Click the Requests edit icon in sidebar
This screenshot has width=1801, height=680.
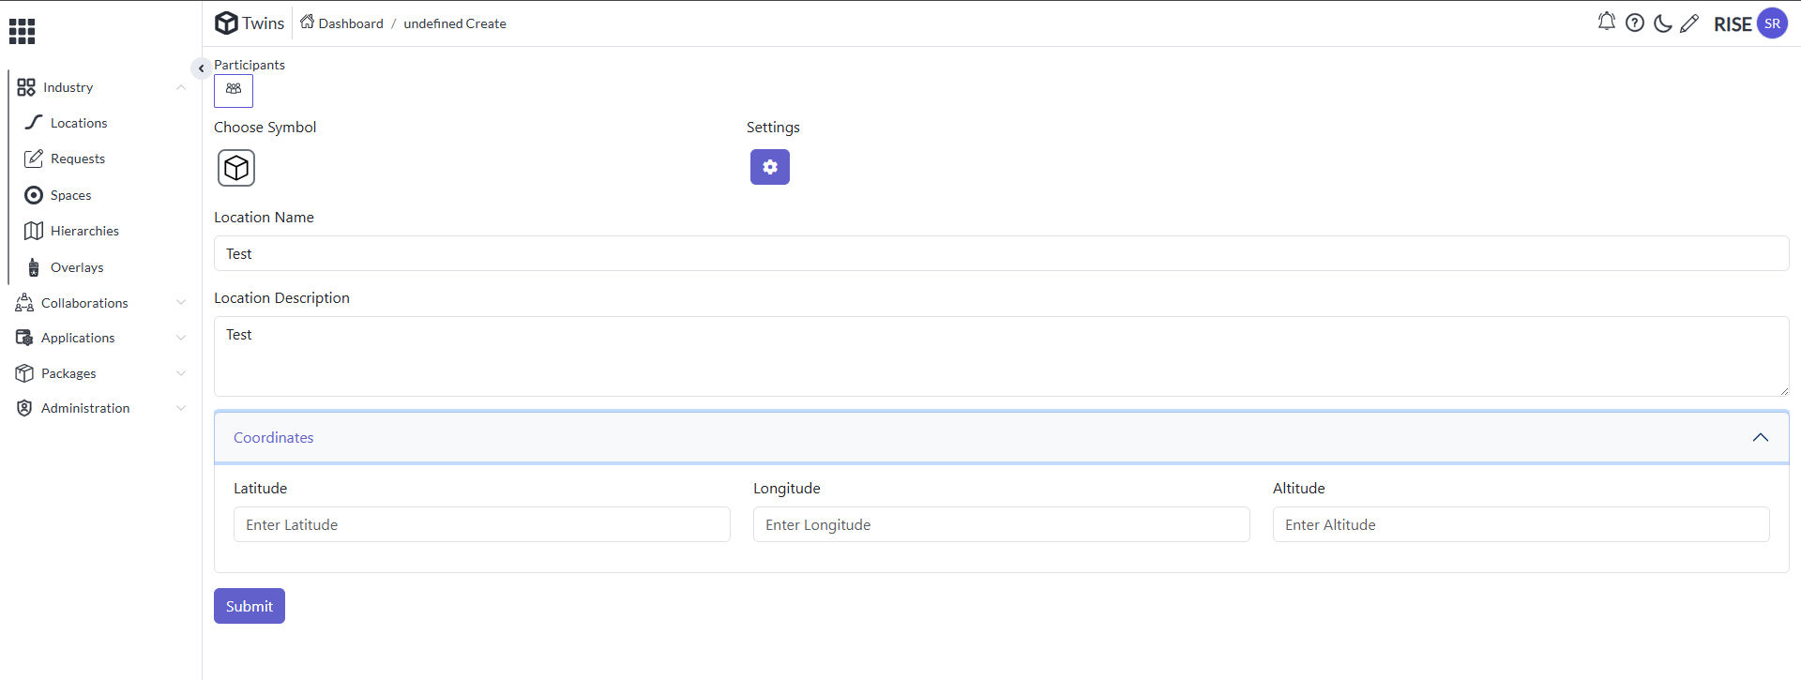point(34,159)
